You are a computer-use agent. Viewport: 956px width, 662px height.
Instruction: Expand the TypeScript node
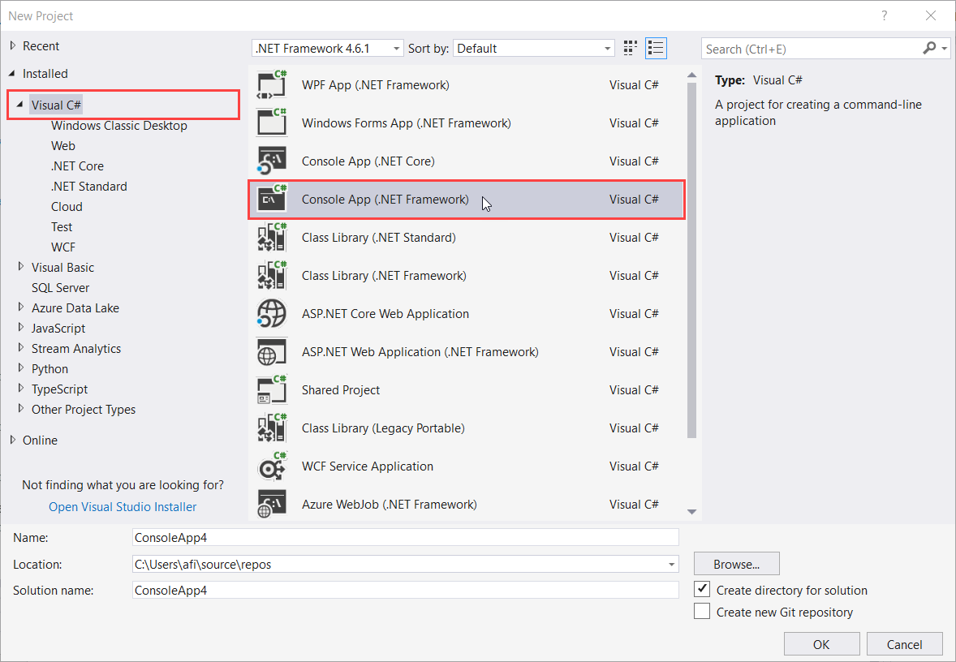pos(21,389)
